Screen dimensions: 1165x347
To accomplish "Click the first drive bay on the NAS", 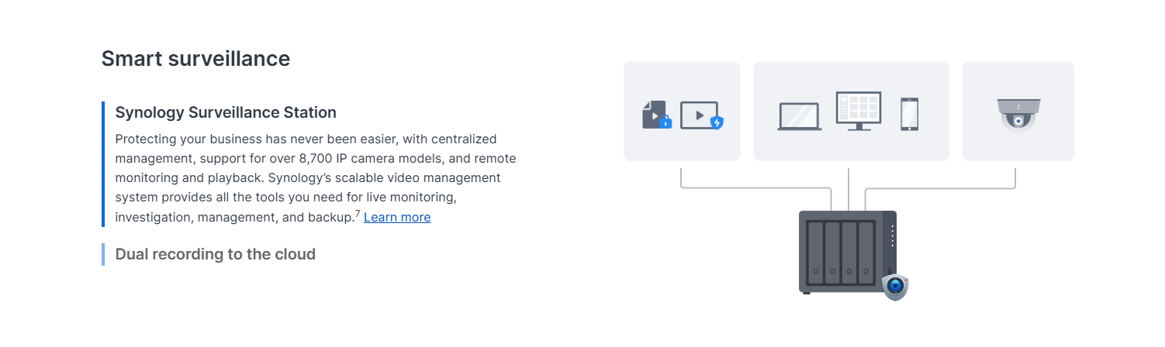I will [x=815, y=253].
